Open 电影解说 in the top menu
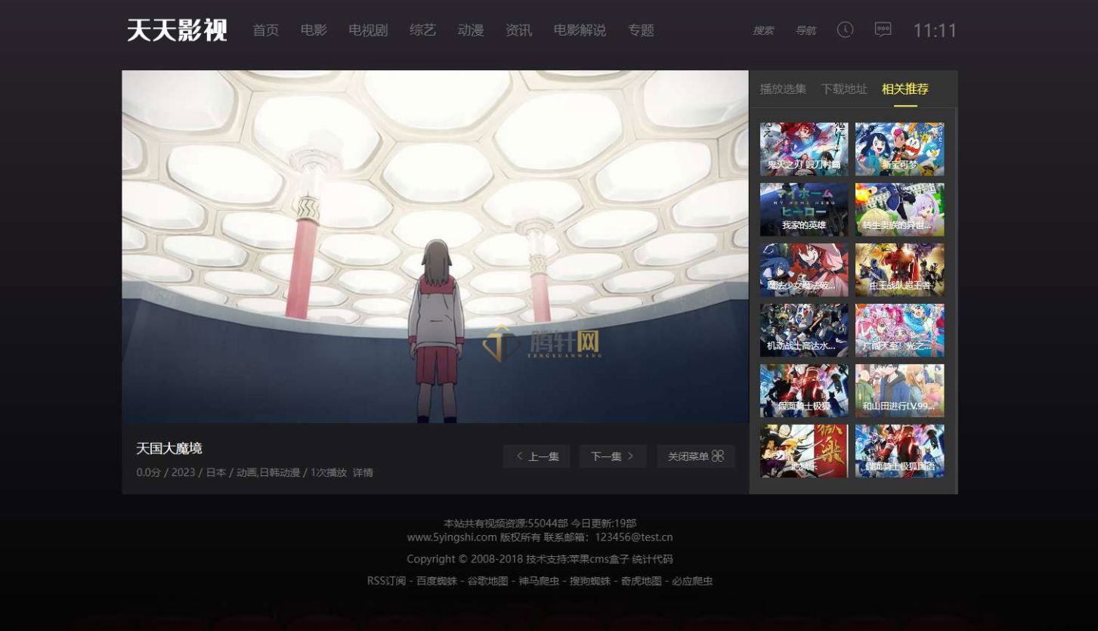Viewport: 1098px width, 631px height. (x=580, y=30)
